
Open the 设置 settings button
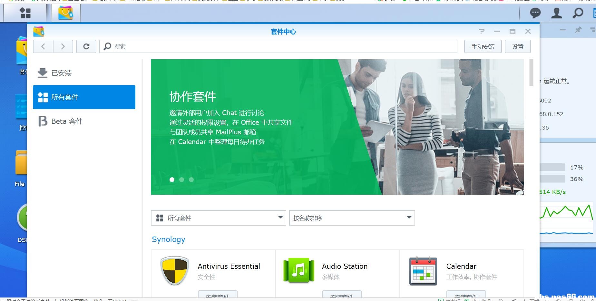click(x=518, y=46)
